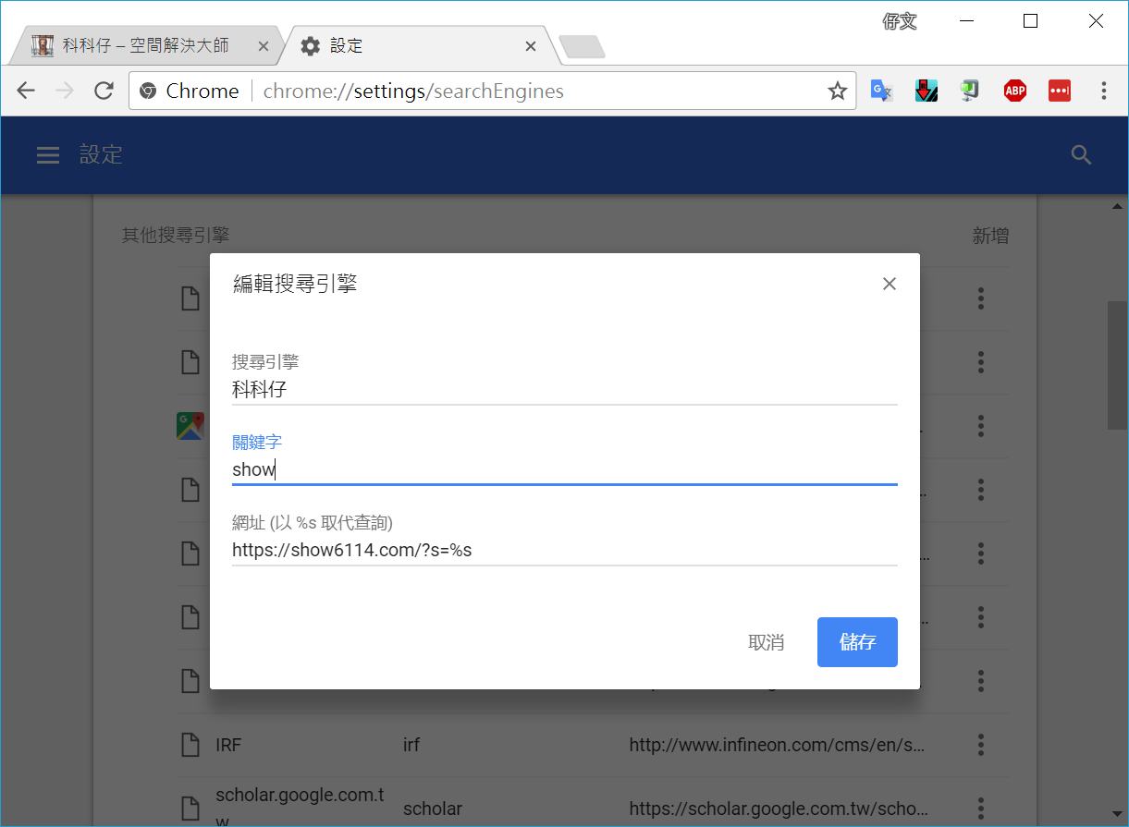
Task: Click the URL field containing show6114.com
Action: pos(564,551)
